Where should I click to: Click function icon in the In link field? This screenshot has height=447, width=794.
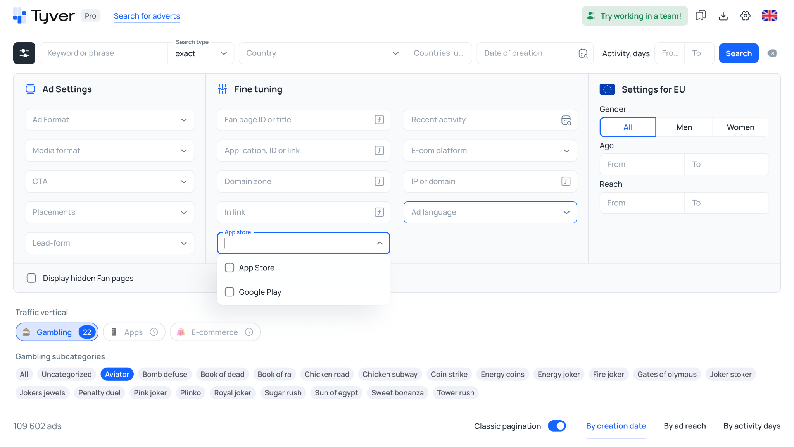pos(379,212)
